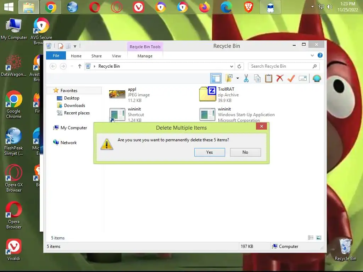Viewport: 363px width, 272px height.
Task: Select the Opera GX Browser desktop shortcut
Action: (x=14, y=178)
